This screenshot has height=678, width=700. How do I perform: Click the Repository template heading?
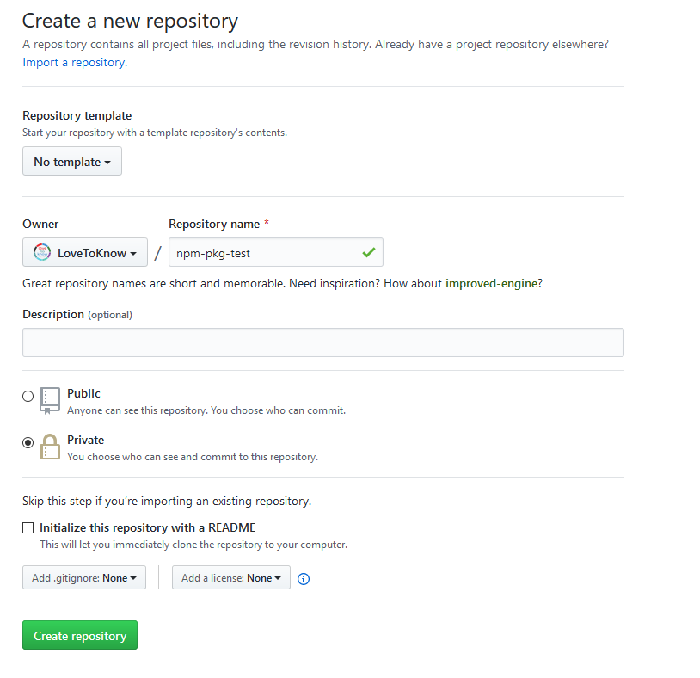coord(77,115)
